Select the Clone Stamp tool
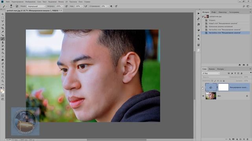The height and width of the screenshot is (141, 252). (x=3, y=42)
